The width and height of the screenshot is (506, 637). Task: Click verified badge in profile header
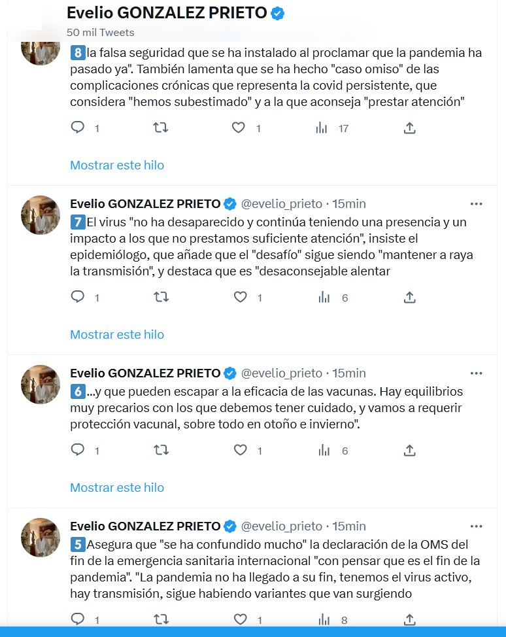point(278,14)
